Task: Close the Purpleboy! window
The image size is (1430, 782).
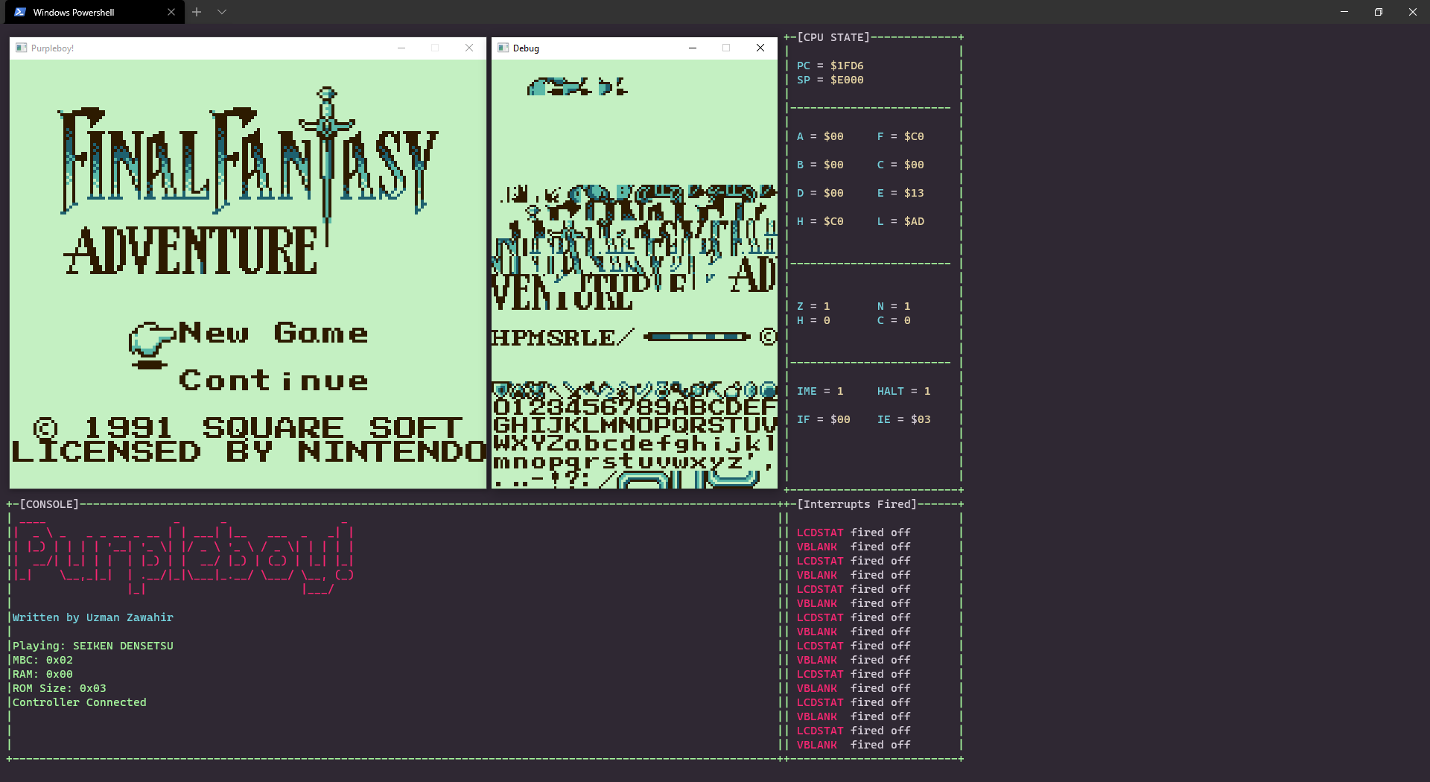Action: pos(469,48)
